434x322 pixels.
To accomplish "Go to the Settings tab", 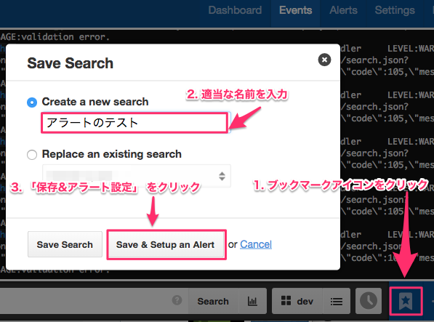I will 395,10.
